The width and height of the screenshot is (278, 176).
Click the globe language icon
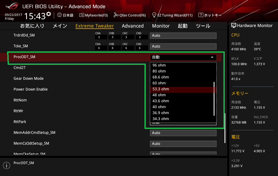pyautogui.click(x=59, y=15)
